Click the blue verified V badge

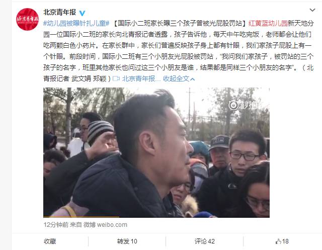click(82, 13)
